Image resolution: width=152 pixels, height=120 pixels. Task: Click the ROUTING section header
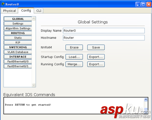(18, 33)
